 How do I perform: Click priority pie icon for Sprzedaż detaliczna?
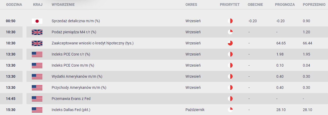[230, 21]
